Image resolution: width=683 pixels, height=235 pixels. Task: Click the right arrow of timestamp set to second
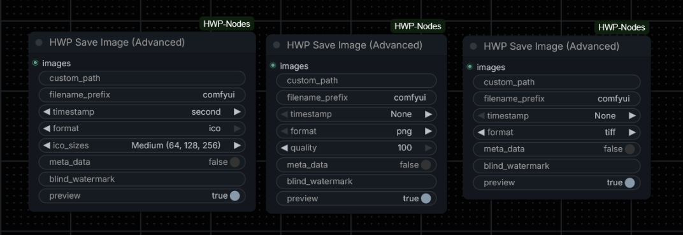pos(238,112)
